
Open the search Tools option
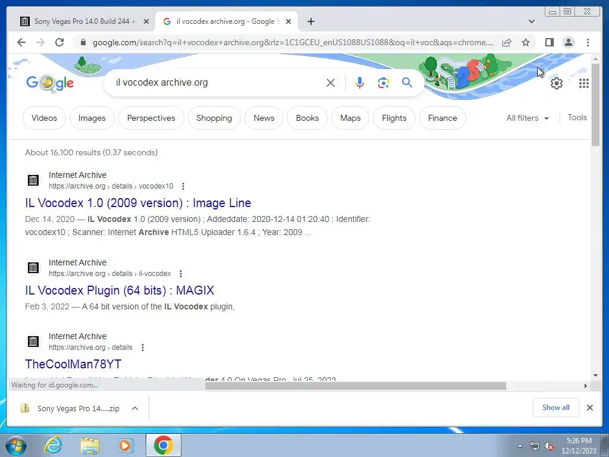tap(577, 117)
